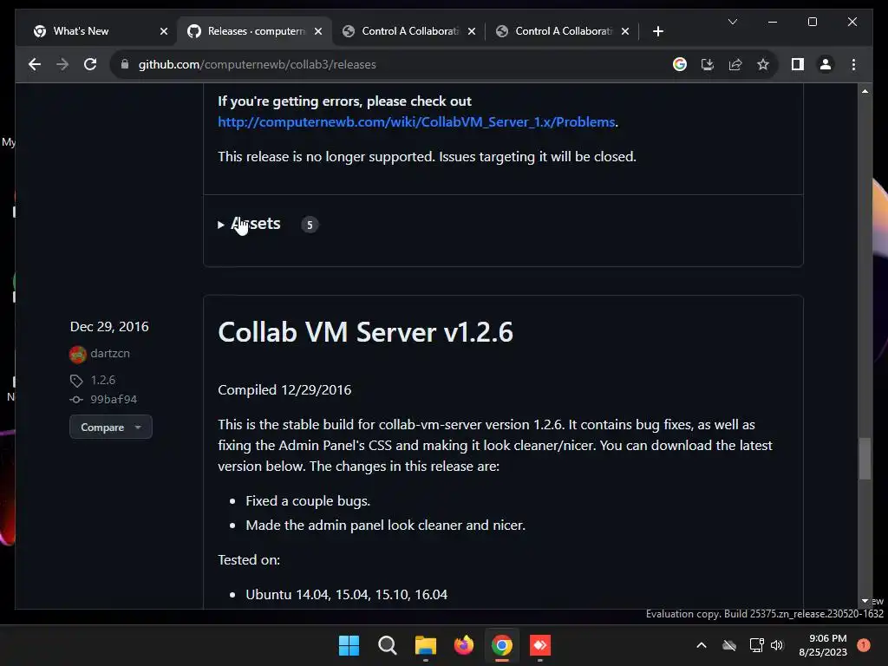
Task: Bookmark this page with the star
Action: (763, 64)
